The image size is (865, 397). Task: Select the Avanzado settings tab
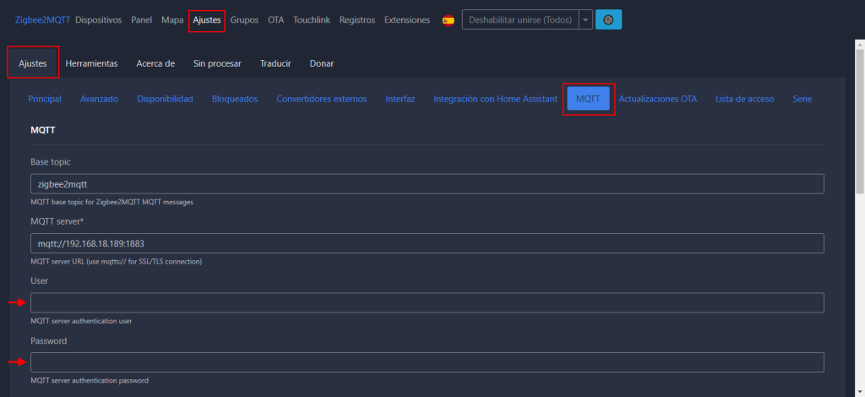coord(99,99)
